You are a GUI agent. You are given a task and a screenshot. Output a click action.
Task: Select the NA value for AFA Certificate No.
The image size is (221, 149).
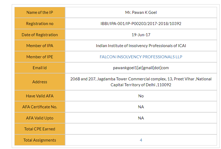pos(141,107)
